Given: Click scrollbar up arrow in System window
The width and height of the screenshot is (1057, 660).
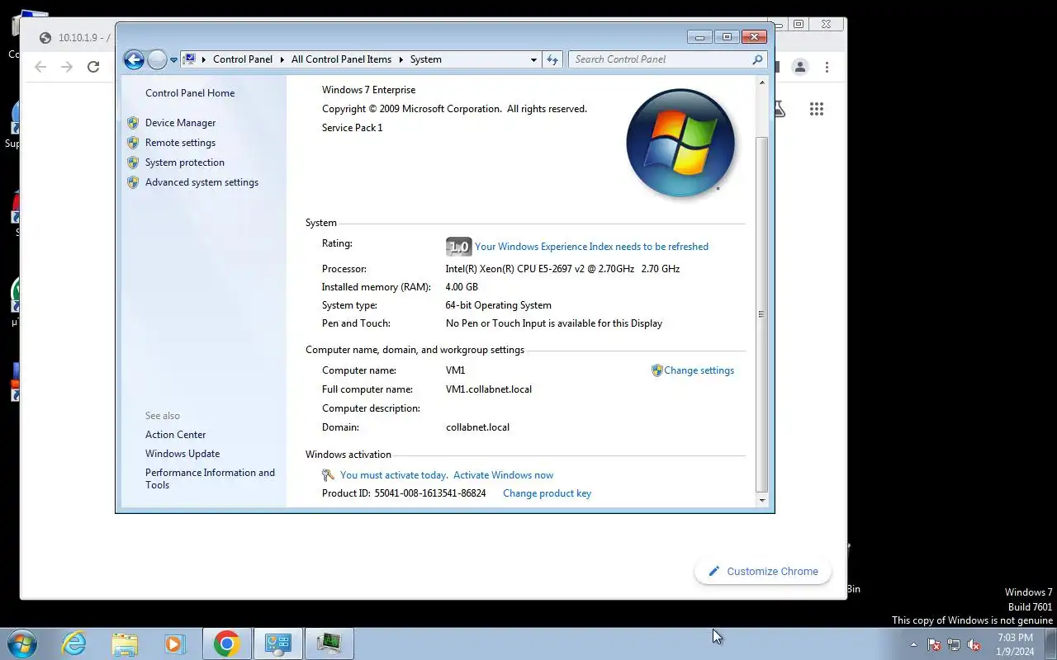Looking at the screenshot, I should pyautogui.click(x=761, y=83).
